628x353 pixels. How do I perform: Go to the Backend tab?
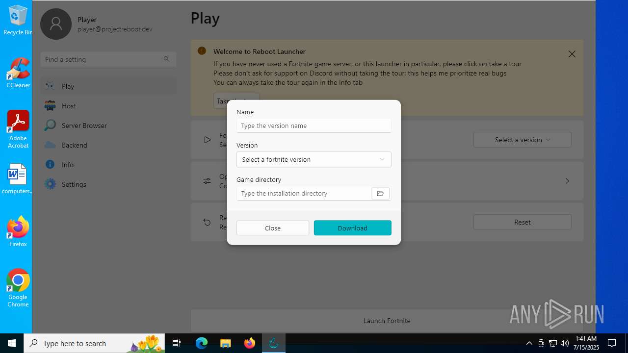[108, 145]
